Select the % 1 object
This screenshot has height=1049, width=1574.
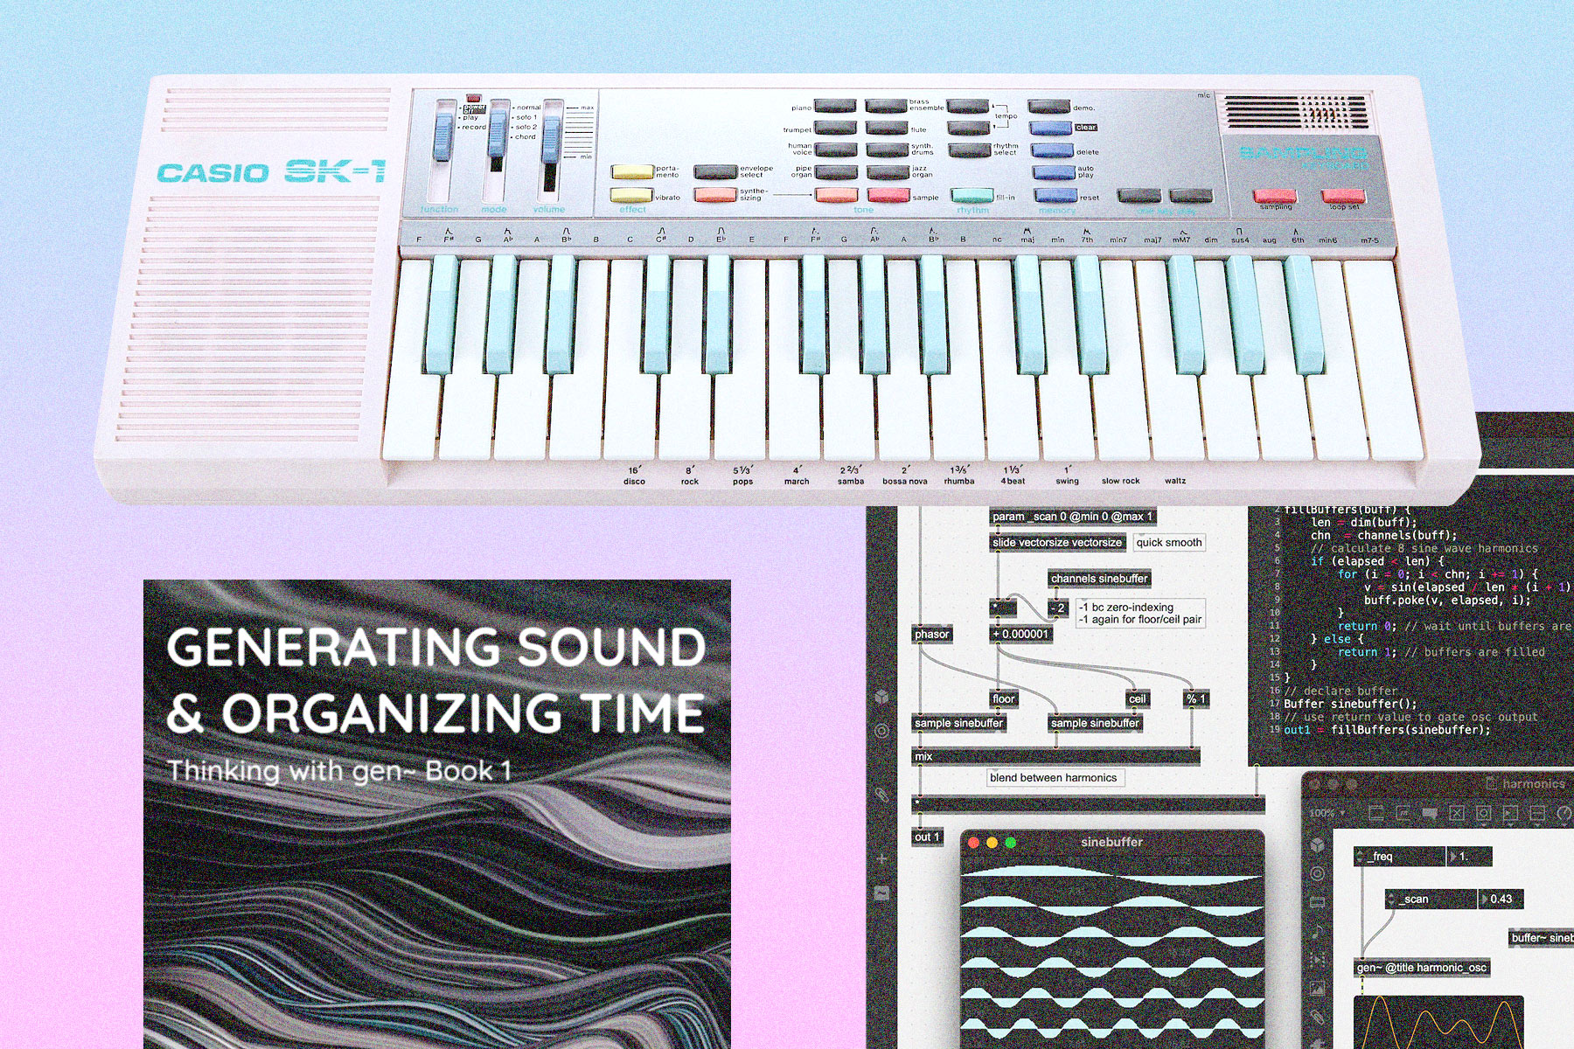click(x=1196, y=699)
